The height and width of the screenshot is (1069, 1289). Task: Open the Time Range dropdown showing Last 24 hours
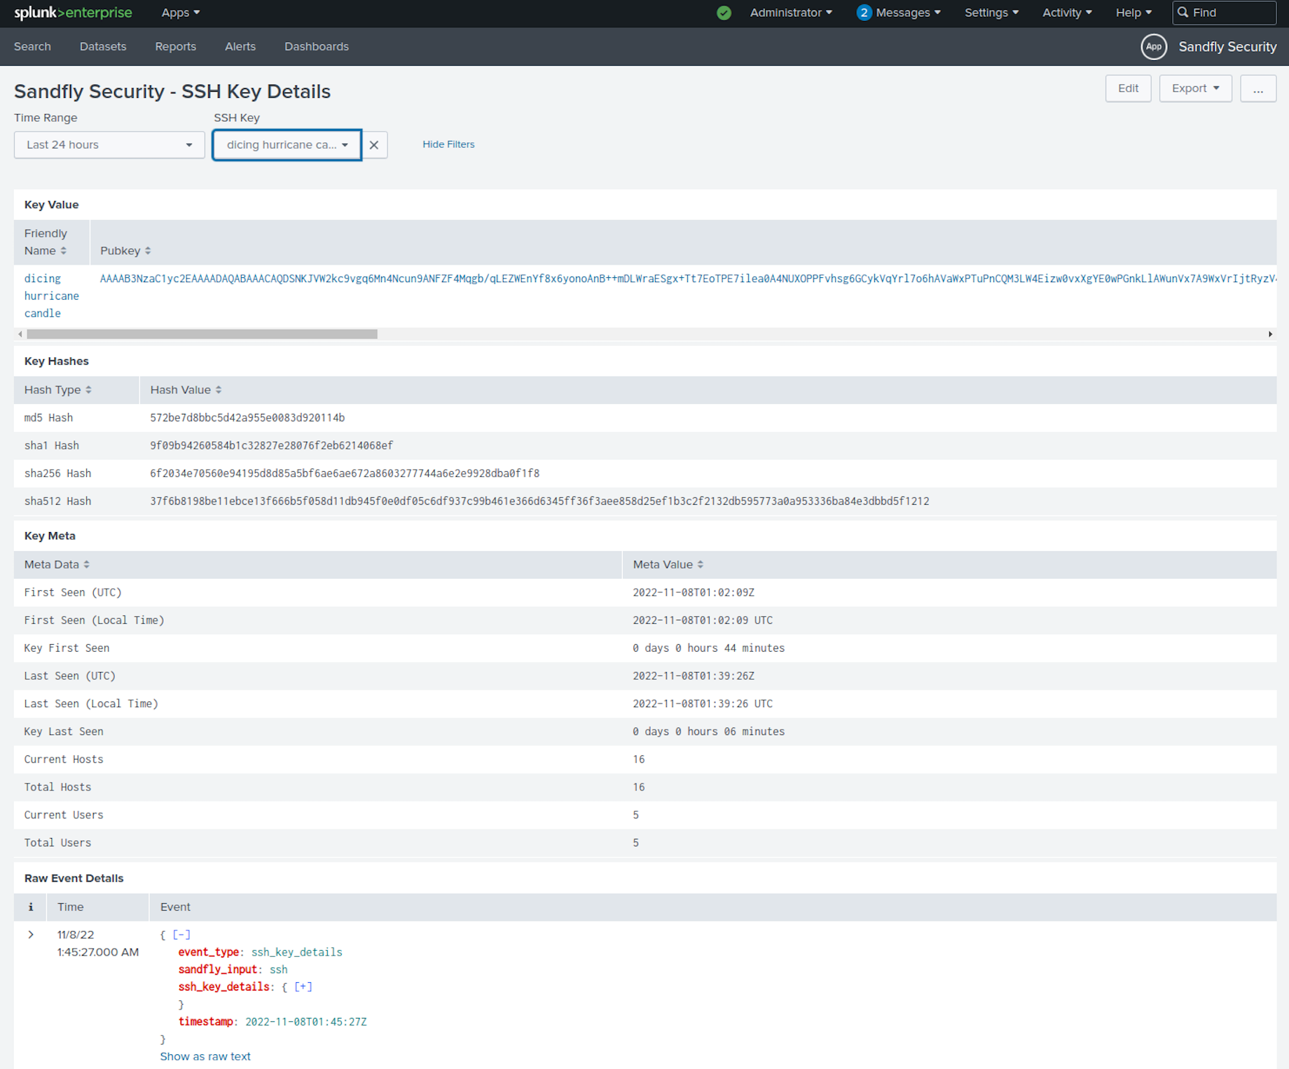[x=109, y=145]
